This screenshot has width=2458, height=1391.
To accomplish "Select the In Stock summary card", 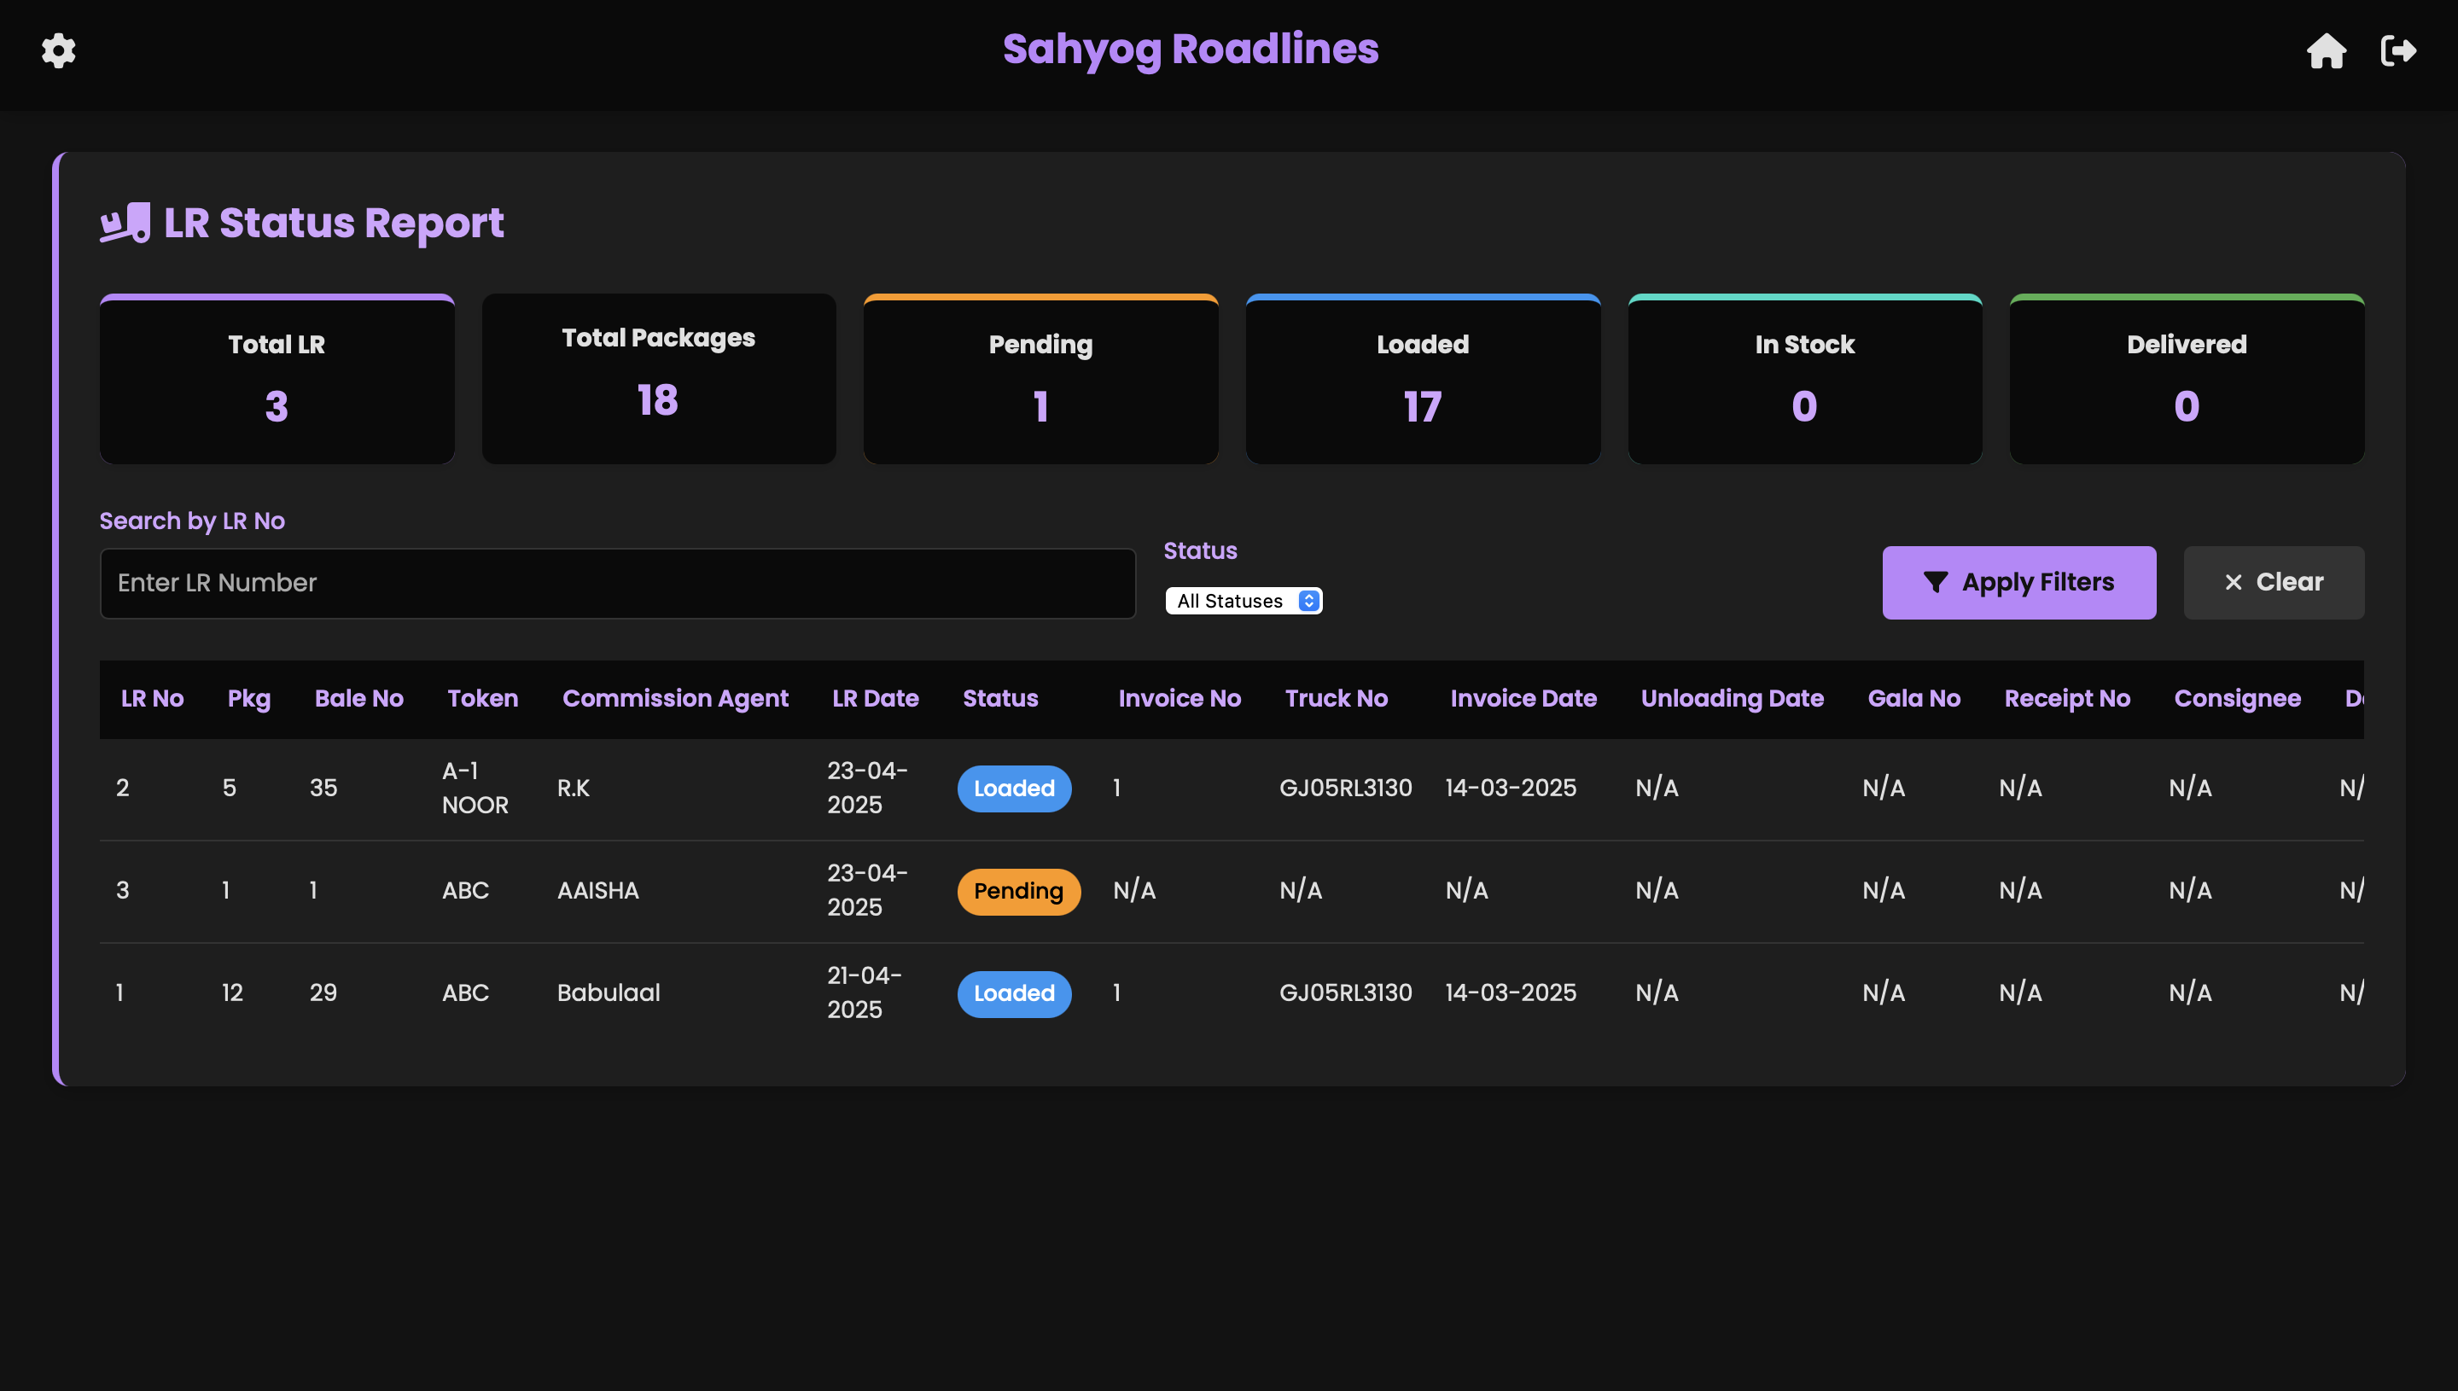I will pyautogui.click(x=1804, y=379).
